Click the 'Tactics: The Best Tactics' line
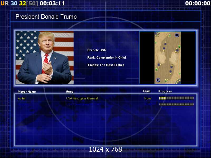This screenshot has height=158, width=211. coord(106,65)
